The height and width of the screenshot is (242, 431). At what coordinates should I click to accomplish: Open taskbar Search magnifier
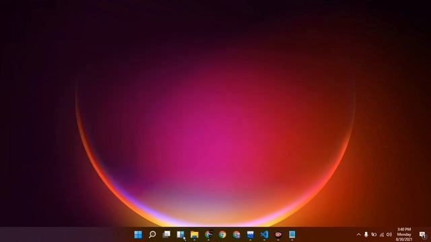point(152,235)
